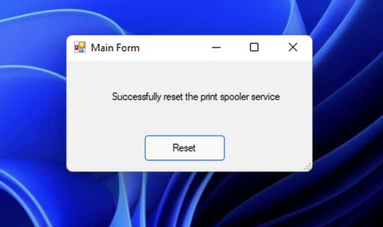Click blank form area left of Reset button
Screen dimensions: 383x227
click(x=106, y=148)
